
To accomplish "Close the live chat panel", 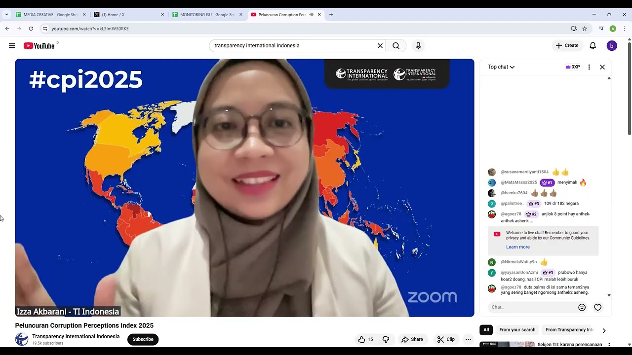I will 602,67.
